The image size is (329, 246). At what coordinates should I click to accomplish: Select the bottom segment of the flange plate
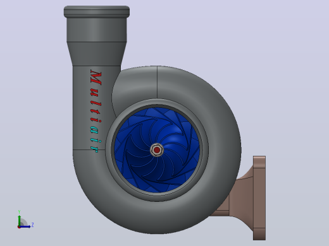[259, 234]
